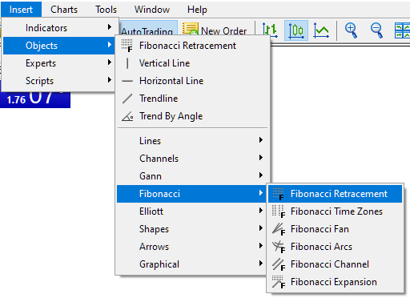Viewport: 410px width, 298px height.
Task: Click the tile windows grid icon
Action: [x=402, y=30]
